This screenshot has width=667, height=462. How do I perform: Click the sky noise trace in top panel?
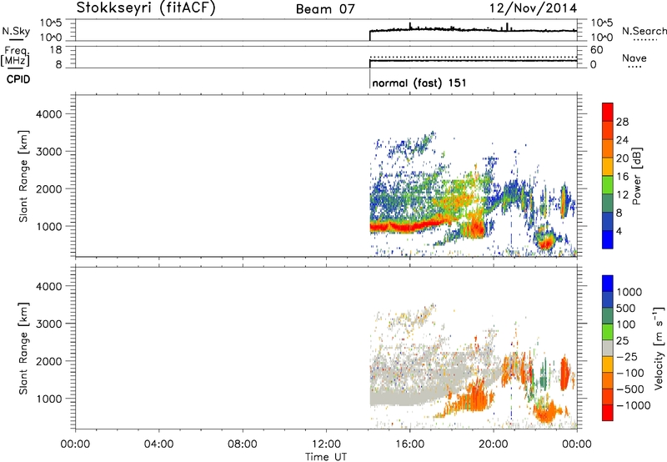[x=473, y=30]
